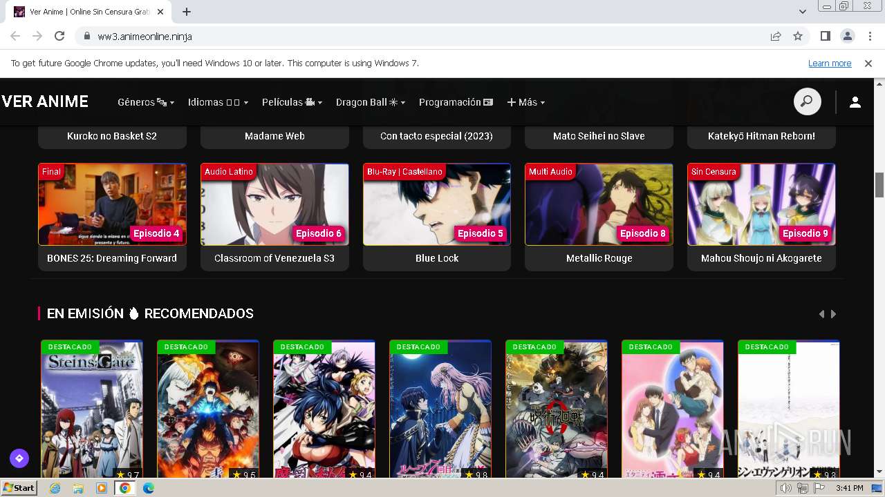This screenshot has height=497, width=885.
Task: Show next recommended anime with right arrow
Action: coord(833,314)
